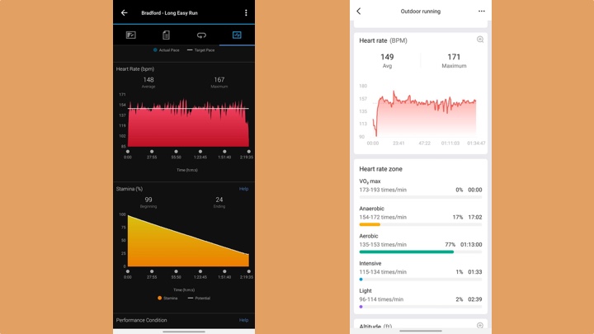Tap the Light zone progress bar
This screenshot has height=334, width=594.
tap(421, 307)
